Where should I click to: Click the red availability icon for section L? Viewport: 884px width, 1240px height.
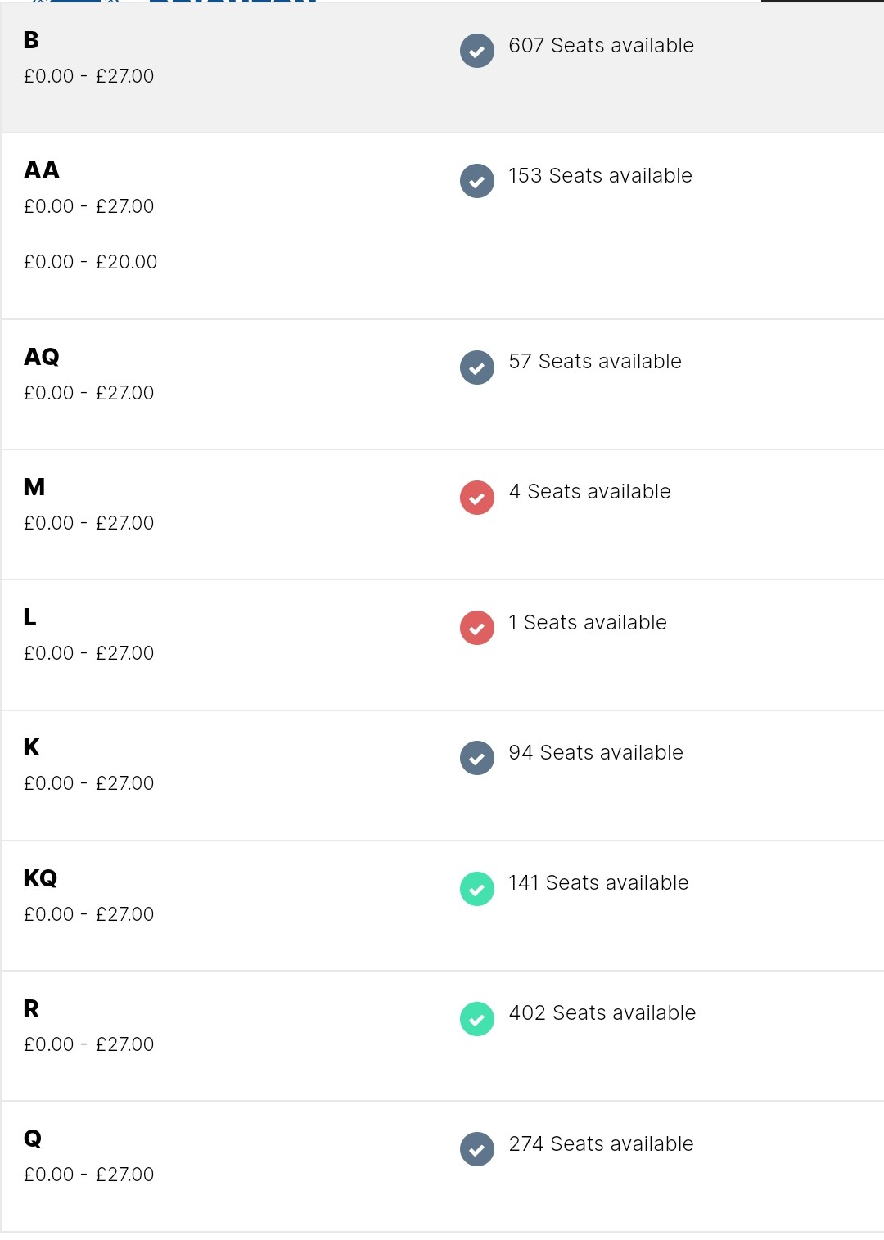(477, 628)
